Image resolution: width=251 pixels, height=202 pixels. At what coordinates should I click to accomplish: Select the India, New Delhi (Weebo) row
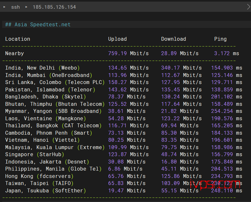(x=124, y=68)
